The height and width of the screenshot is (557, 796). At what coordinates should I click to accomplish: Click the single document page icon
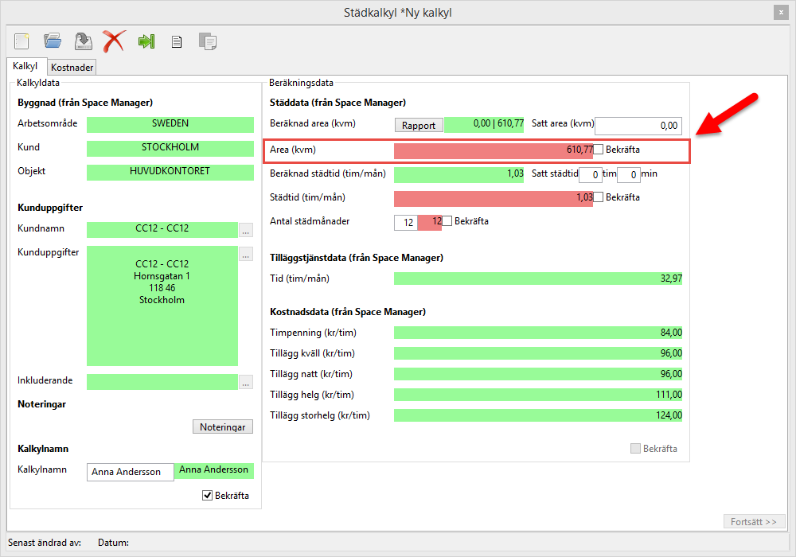(x=177, y=42)
